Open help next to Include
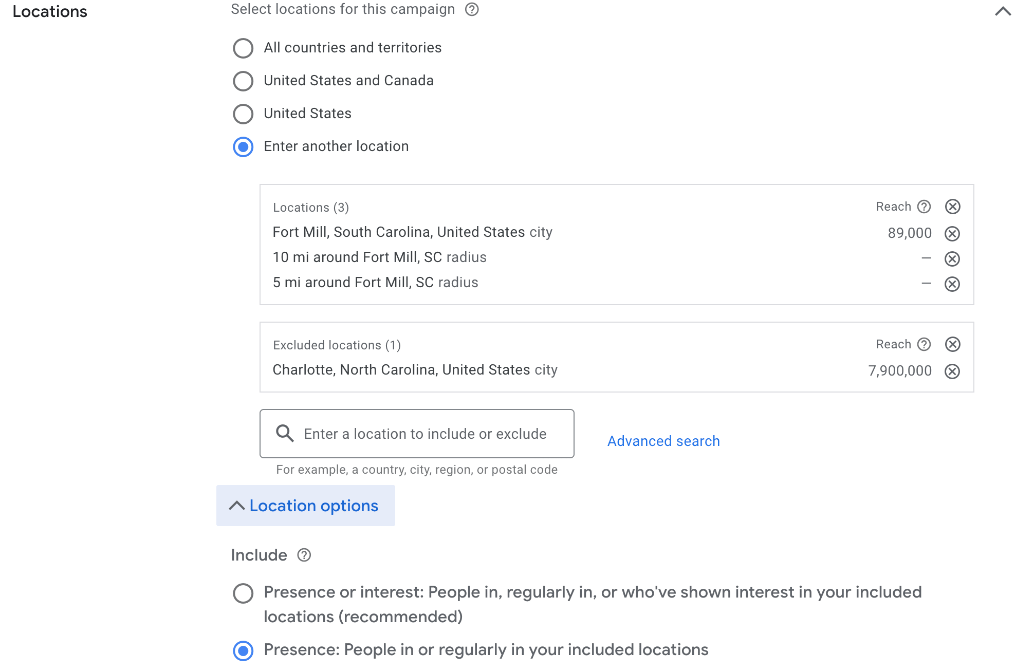 (x=304, y=555)
